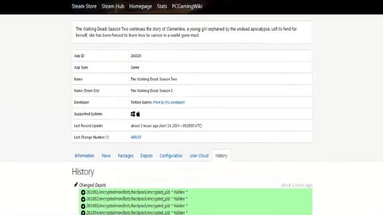Click the More by this developer link

tap(169, 102)
